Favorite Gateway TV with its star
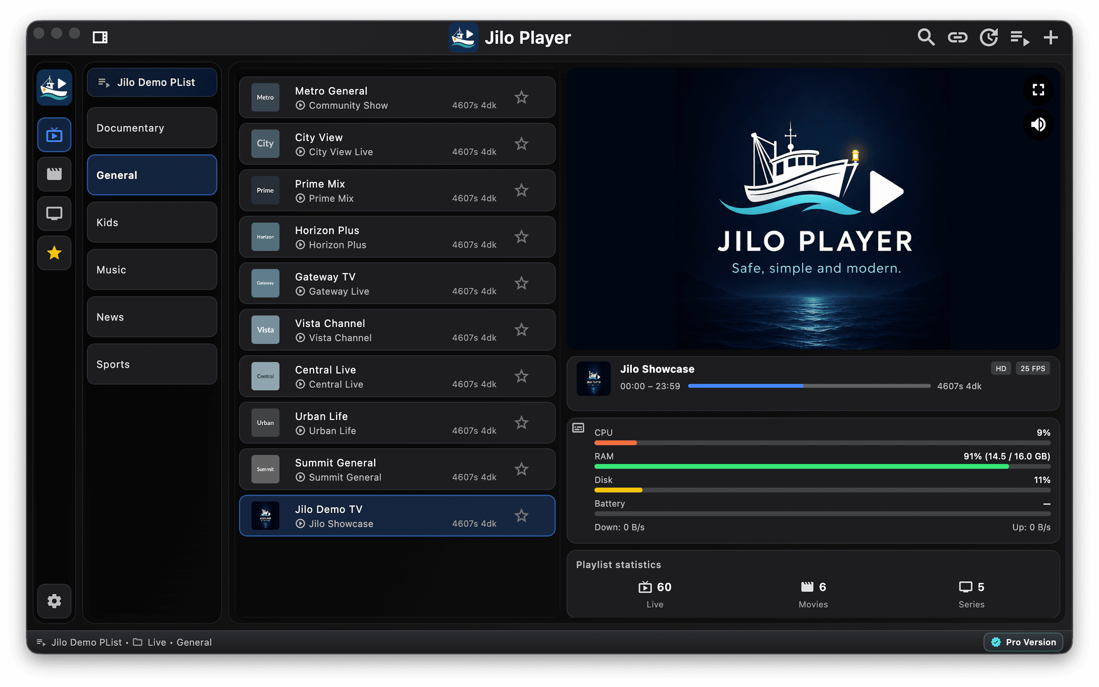 pyautogui.click(x=521, y=283)
